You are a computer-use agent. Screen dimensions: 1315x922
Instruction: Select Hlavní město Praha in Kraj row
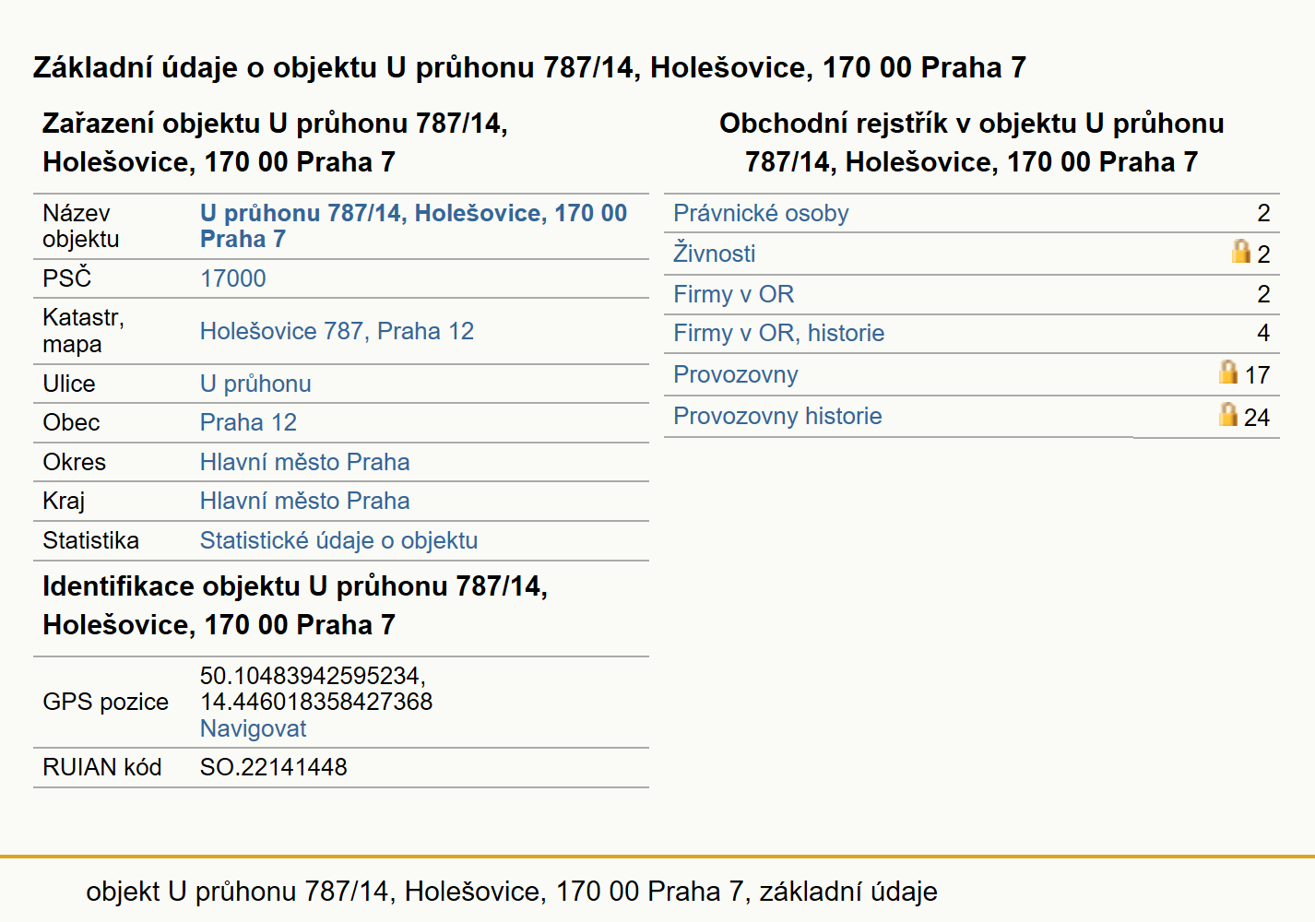(x=305, y=501)
